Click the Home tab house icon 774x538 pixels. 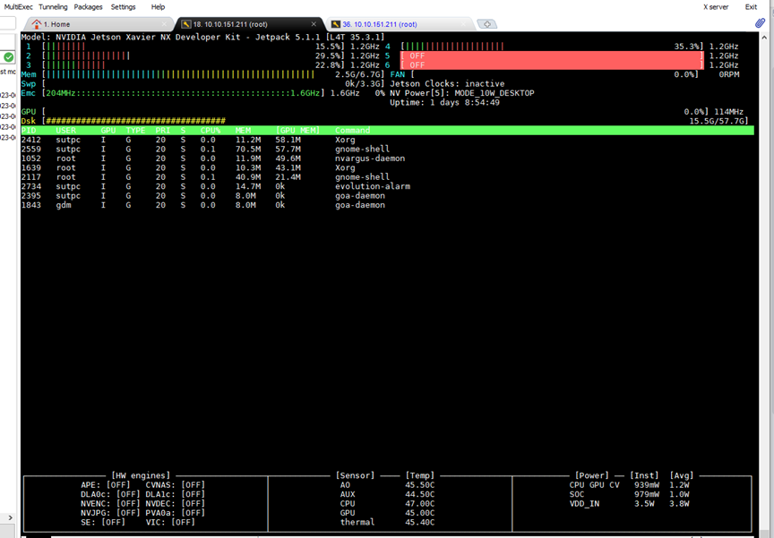tap(37, 23)
